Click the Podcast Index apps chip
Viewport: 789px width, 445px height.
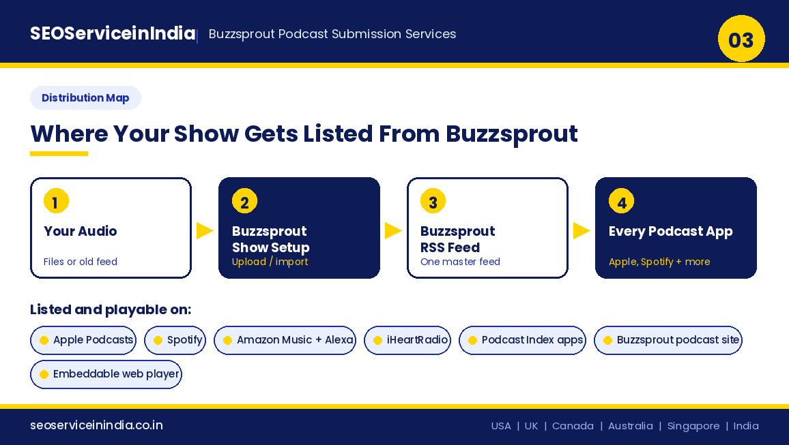(522, 340)
